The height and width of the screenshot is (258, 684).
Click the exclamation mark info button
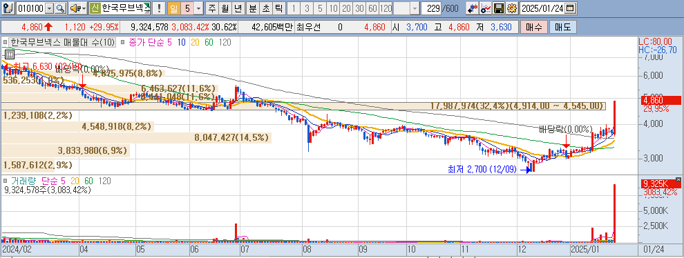[x=159, y=8]
